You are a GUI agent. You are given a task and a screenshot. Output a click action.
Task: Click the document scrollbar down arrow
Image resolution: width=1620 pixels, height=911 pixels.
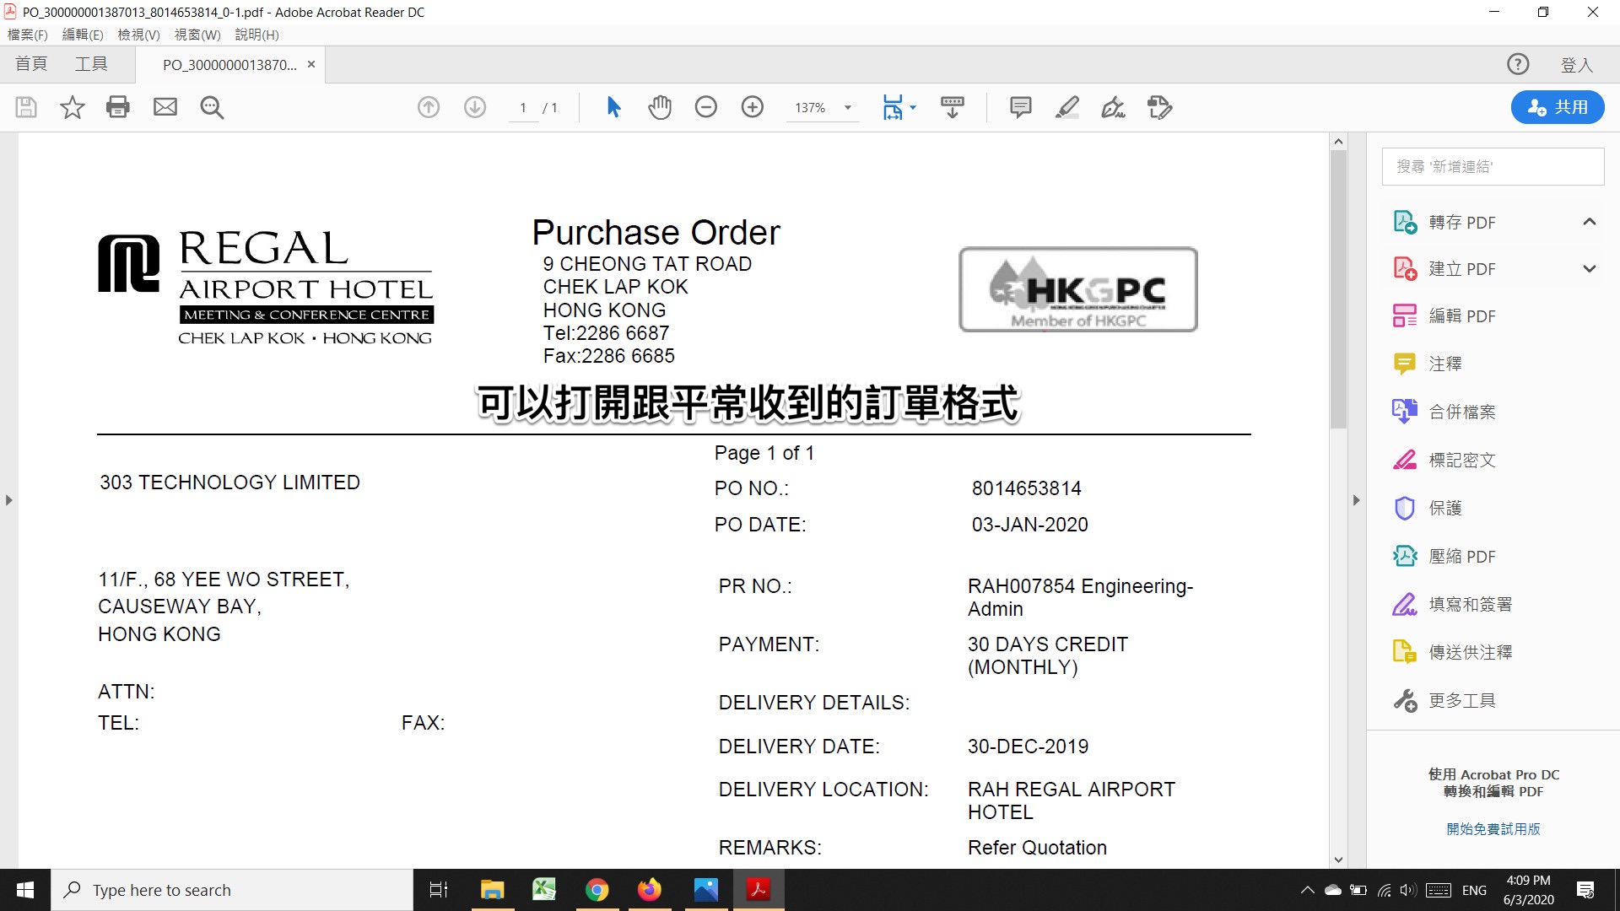(1338, 860)
